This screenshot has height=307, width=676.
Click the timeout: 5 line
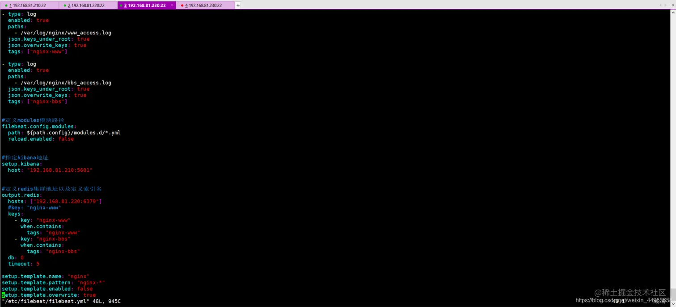pyautogui.click(x=24, y=264)
